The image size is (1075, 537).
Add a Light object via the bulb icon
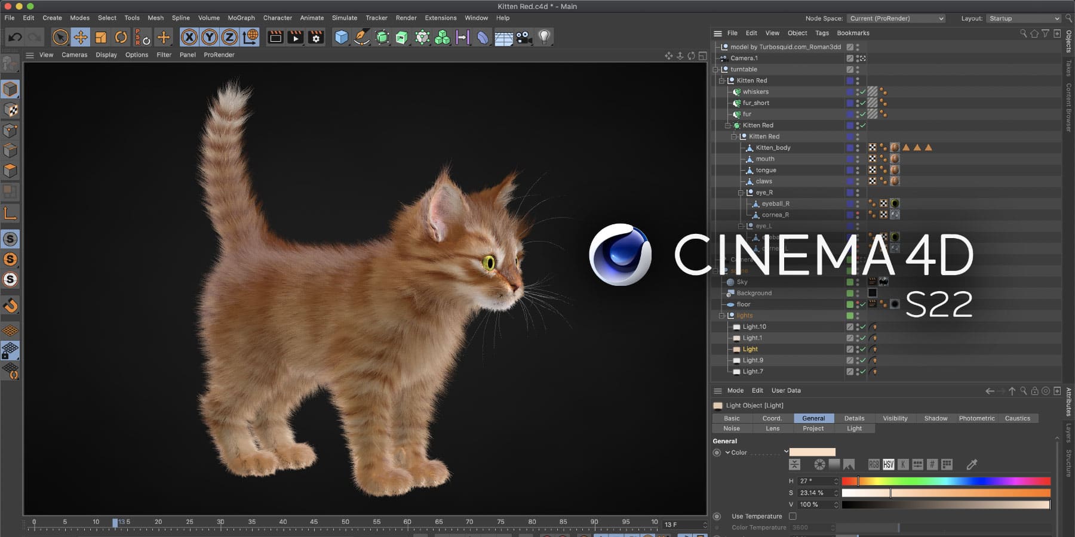(544, 37)
